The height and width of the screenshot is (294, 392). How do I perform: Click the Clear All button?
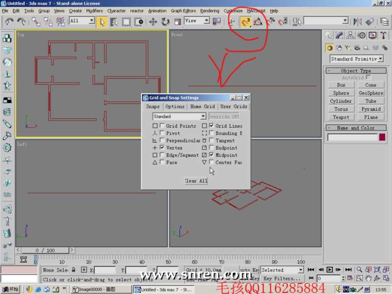pos(196,180)
